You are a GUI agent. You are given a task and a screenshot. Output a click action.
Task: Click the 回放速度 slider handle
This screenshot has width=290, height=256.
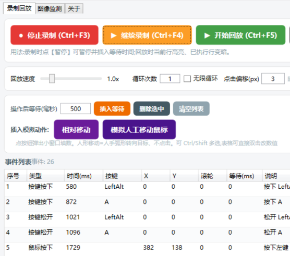tap(52, 79)
